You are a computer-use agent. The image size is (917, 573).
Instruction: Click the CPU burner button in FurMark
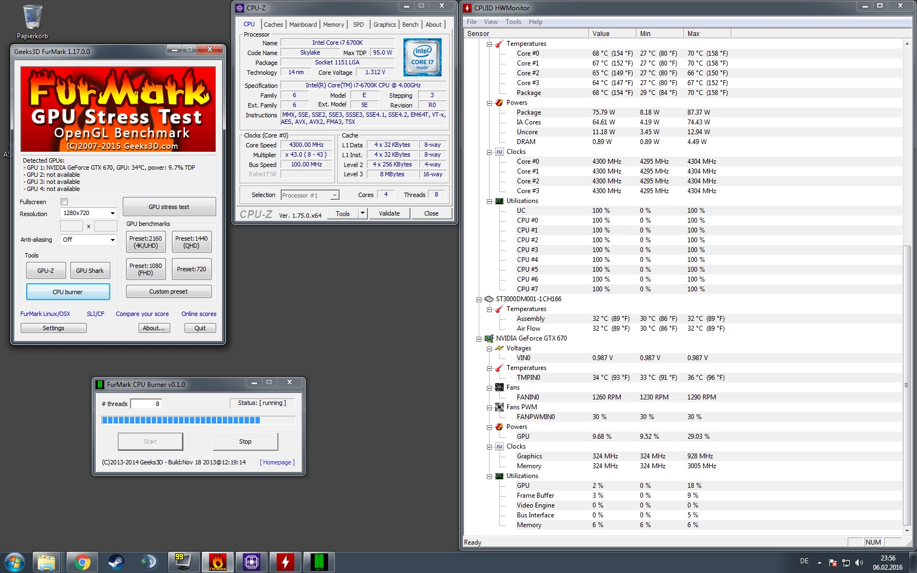coord(68,292)
